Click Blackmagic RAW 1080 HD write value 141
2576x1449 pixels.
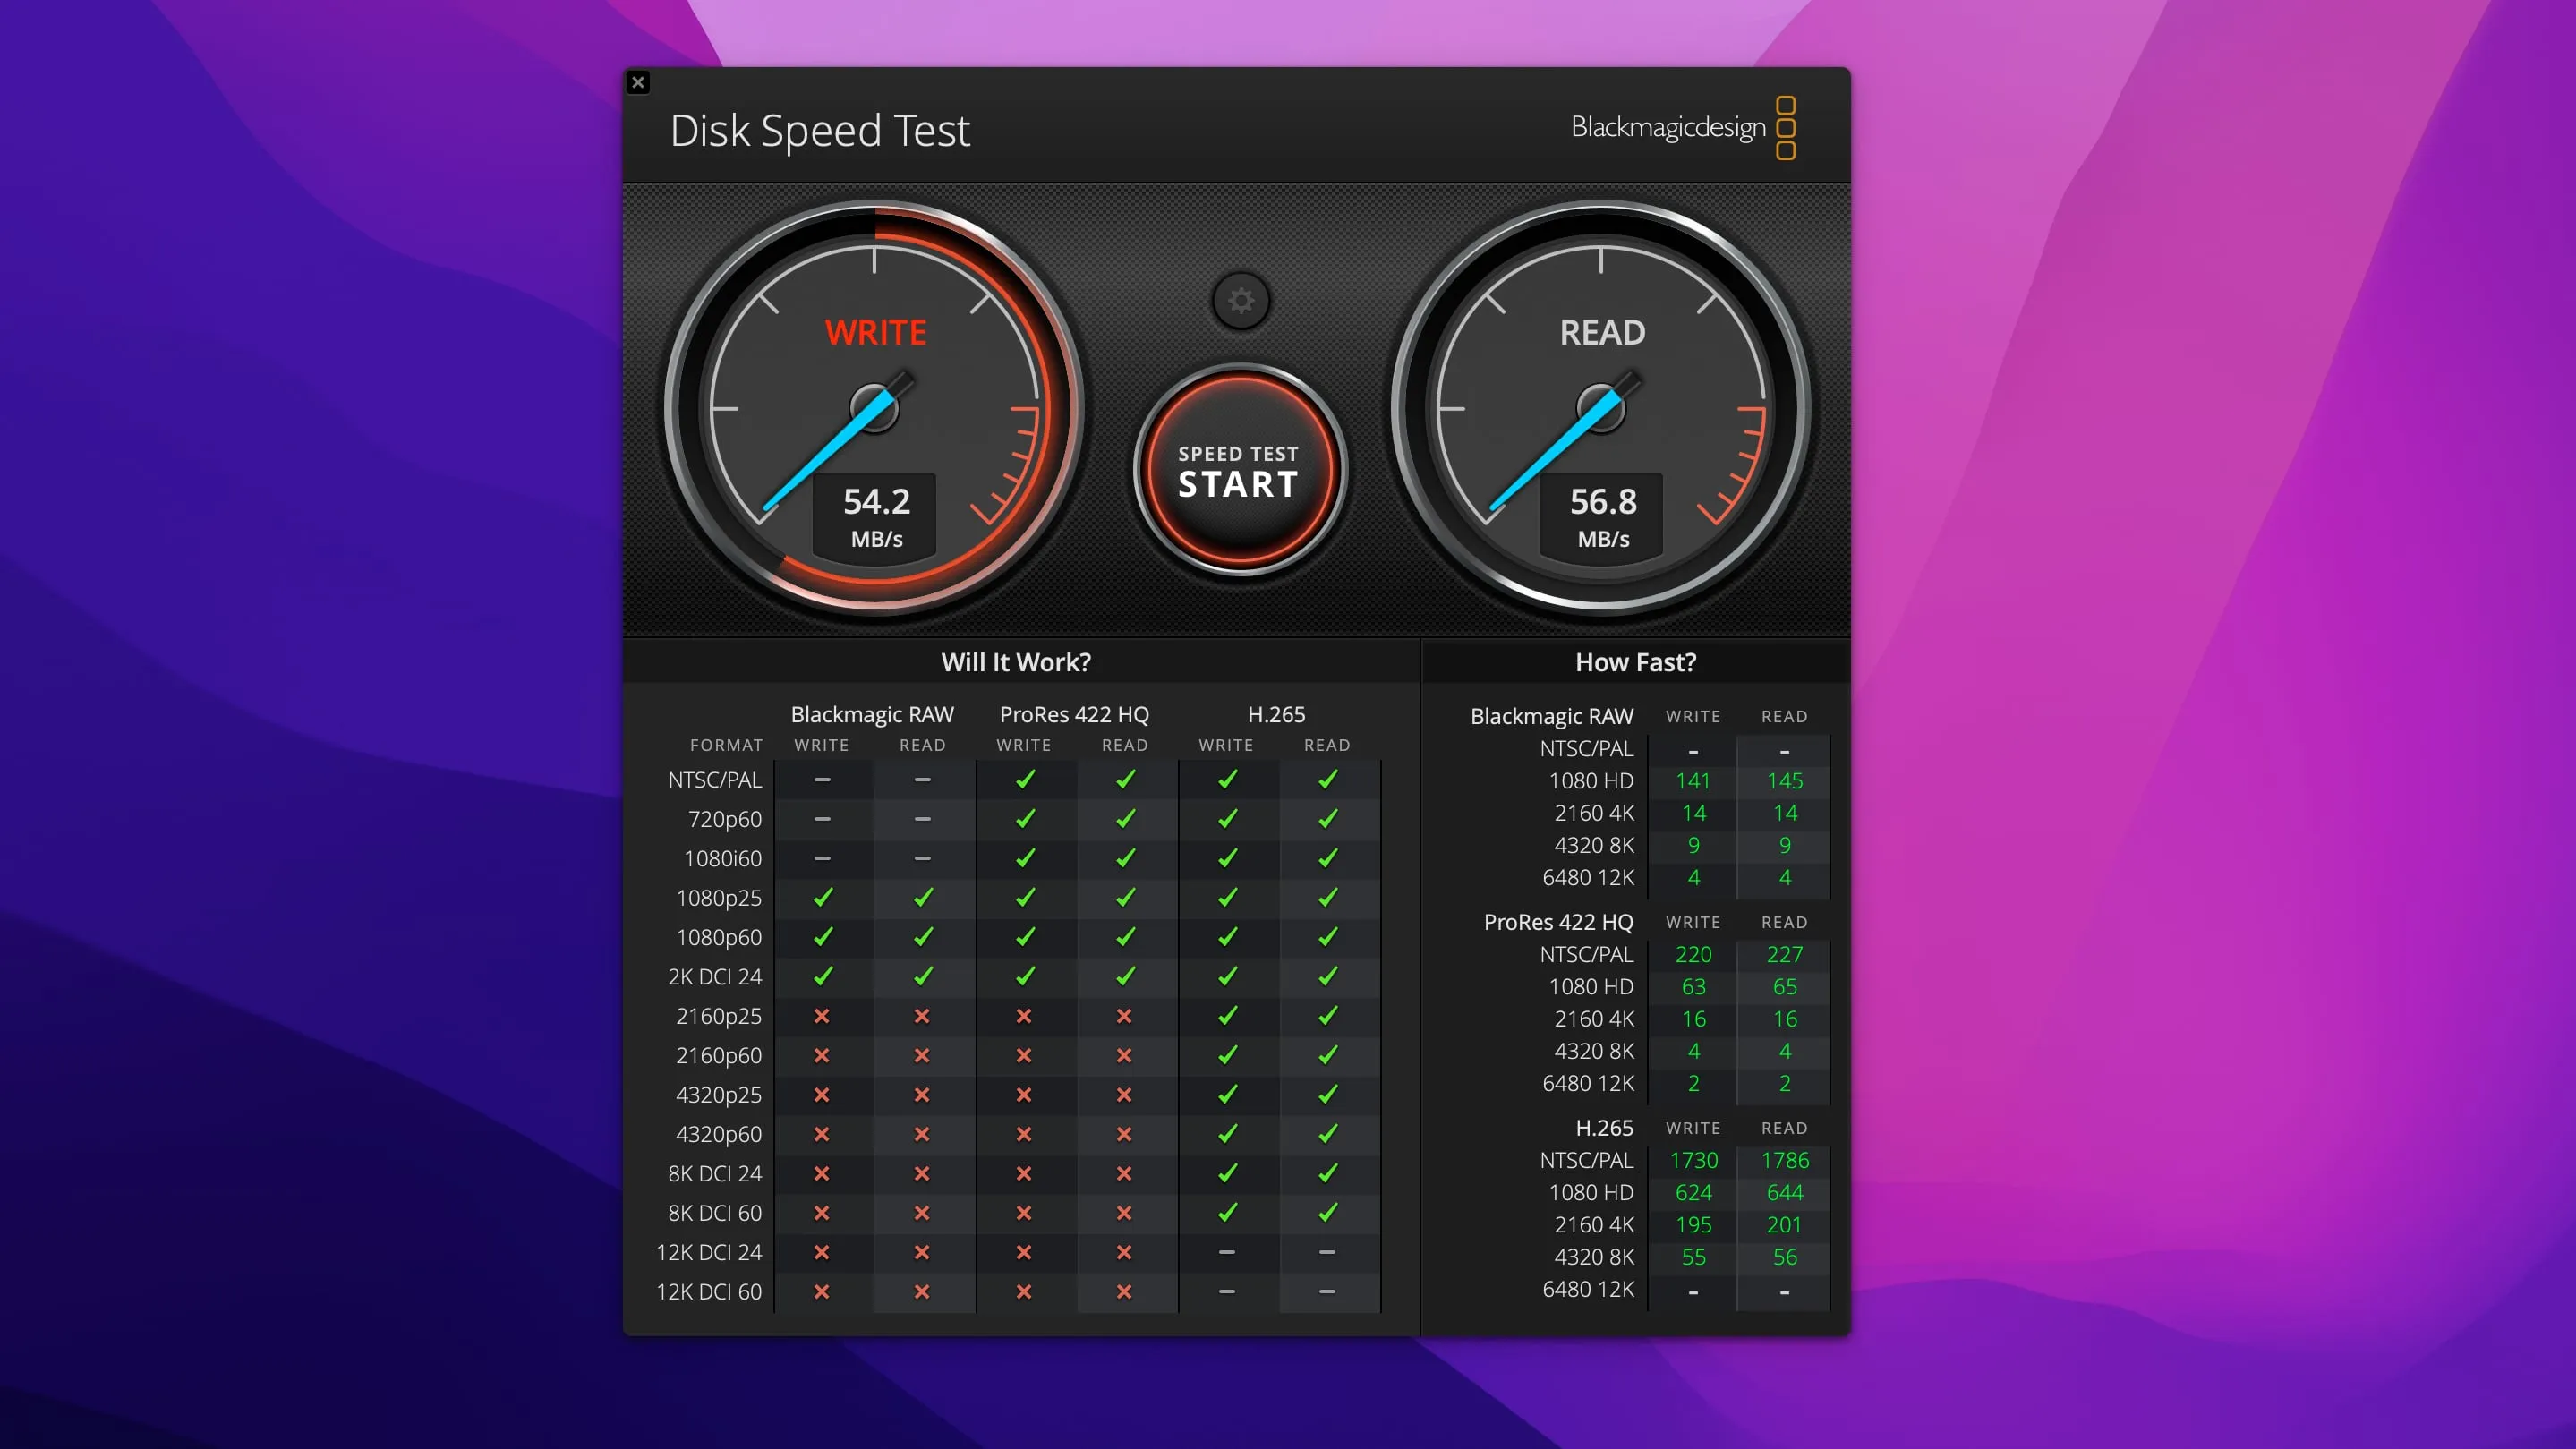point(1693,781)
